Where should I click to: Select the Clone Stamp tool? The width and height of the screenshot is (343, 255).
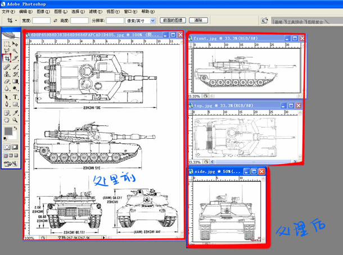click(x=7, y=74)
